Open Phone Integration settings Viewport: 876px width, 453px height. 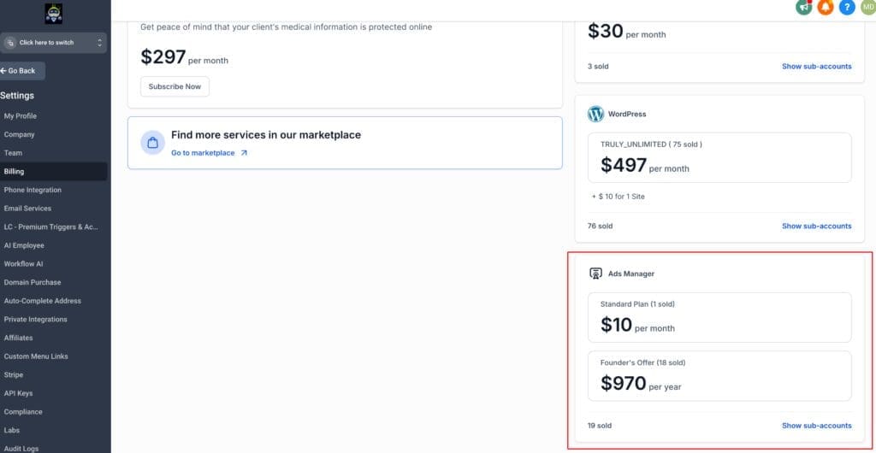(x=33, y=190)
